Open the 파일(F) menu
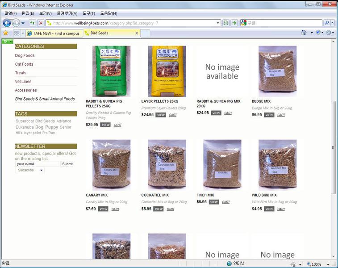This screenshot has width=338, height=268. [x=10, y=13]
